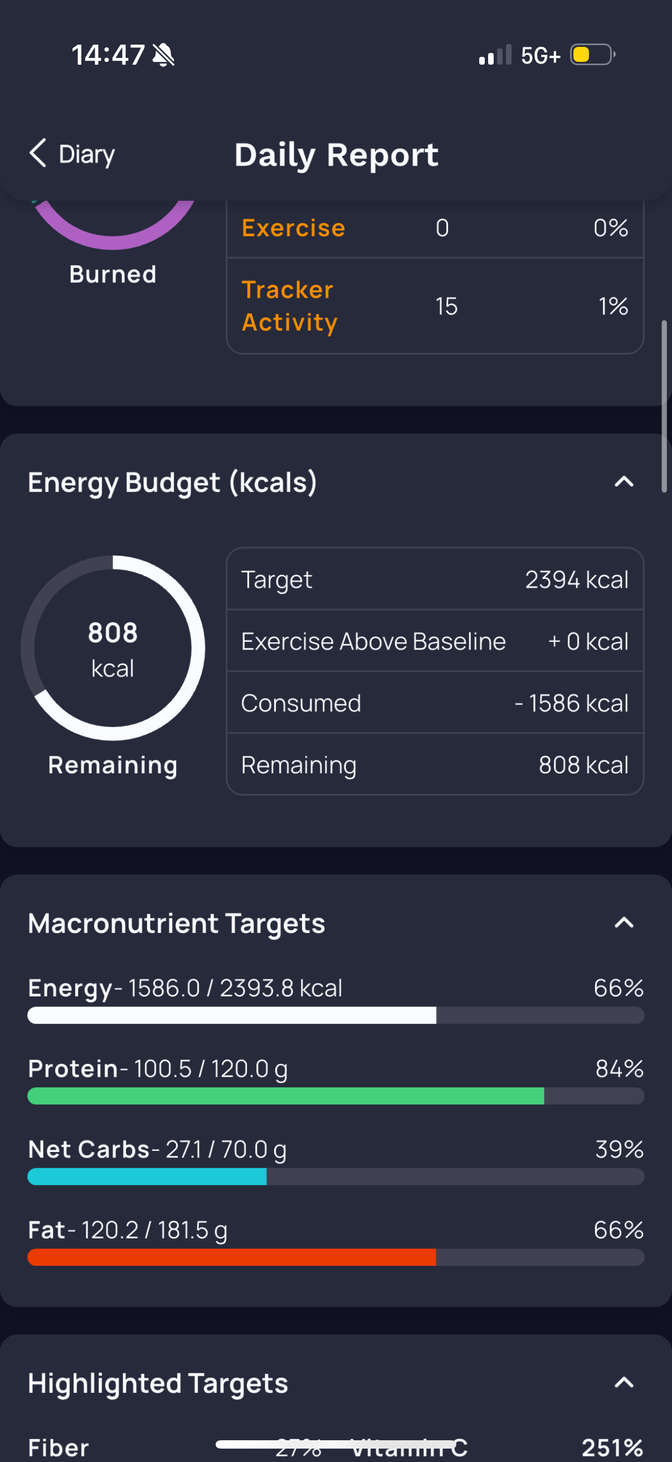
Task: Select the Exercise row in burned table
Action: coord(435,228)
